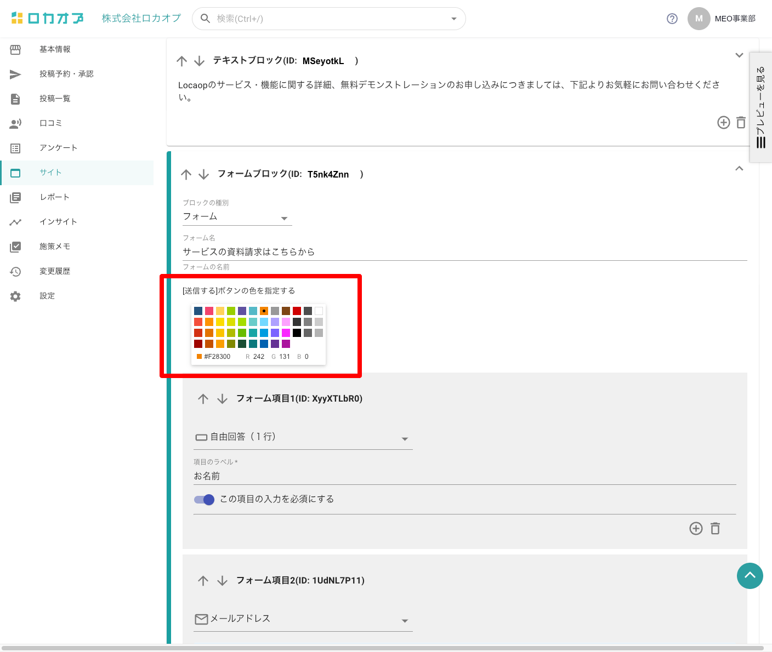This screenshot has width=772, height=652.
Task: Collapse the form block chevron
Action: click(x=739, y=169)
